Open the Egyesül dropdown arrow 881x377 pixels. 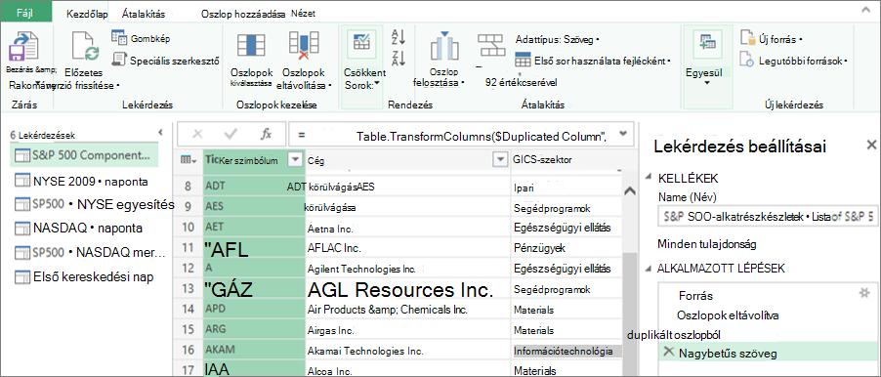coord(707,83)
